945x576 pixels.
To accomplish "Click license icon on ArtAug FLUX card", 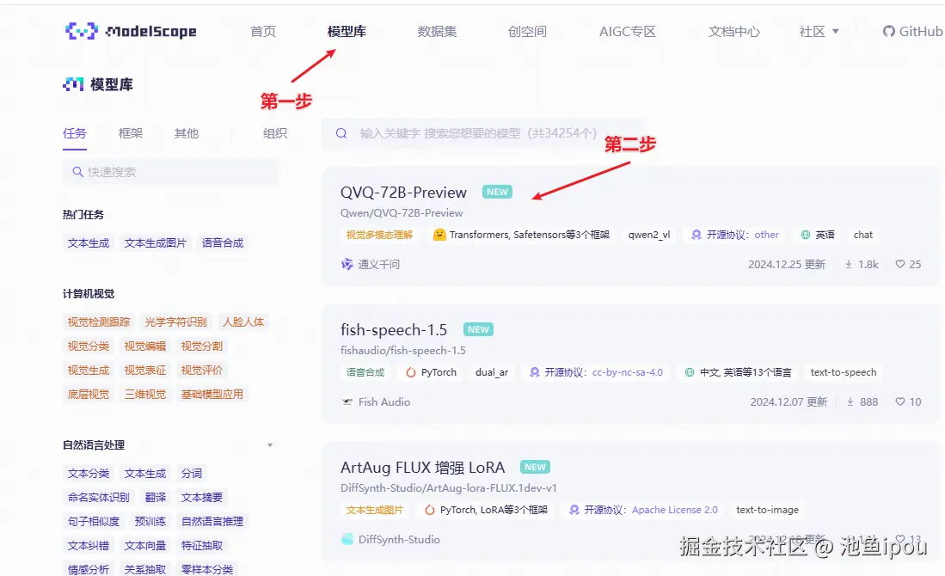I will click(x=574, y=510).
